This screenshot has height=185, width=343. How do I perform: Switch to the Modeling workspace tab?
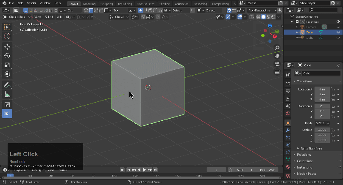(89, 3)
